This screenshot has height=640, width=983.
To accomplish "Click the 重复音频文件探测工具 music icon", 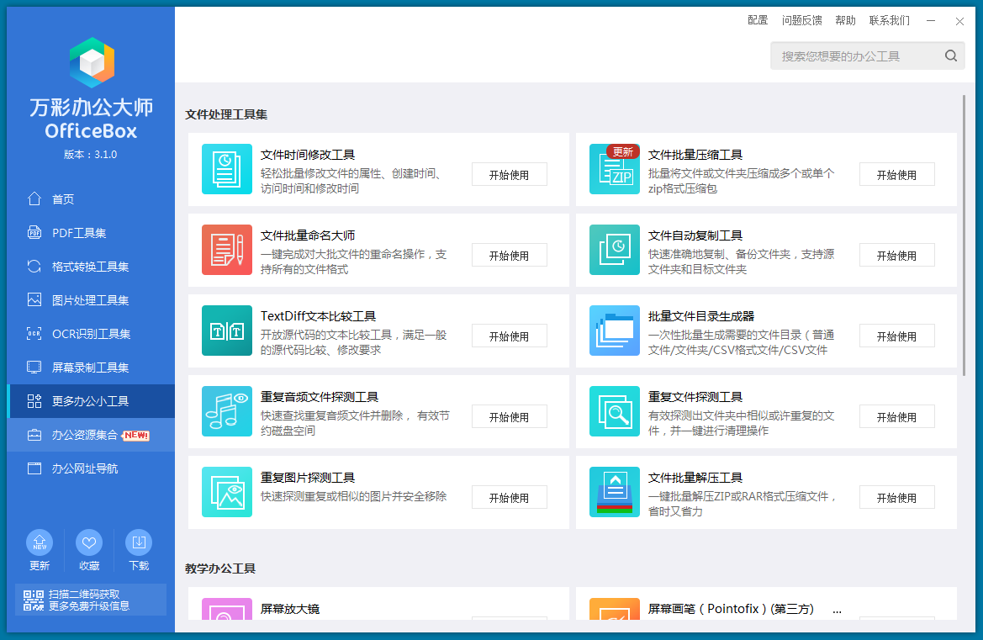I will (x=226, y=411).
